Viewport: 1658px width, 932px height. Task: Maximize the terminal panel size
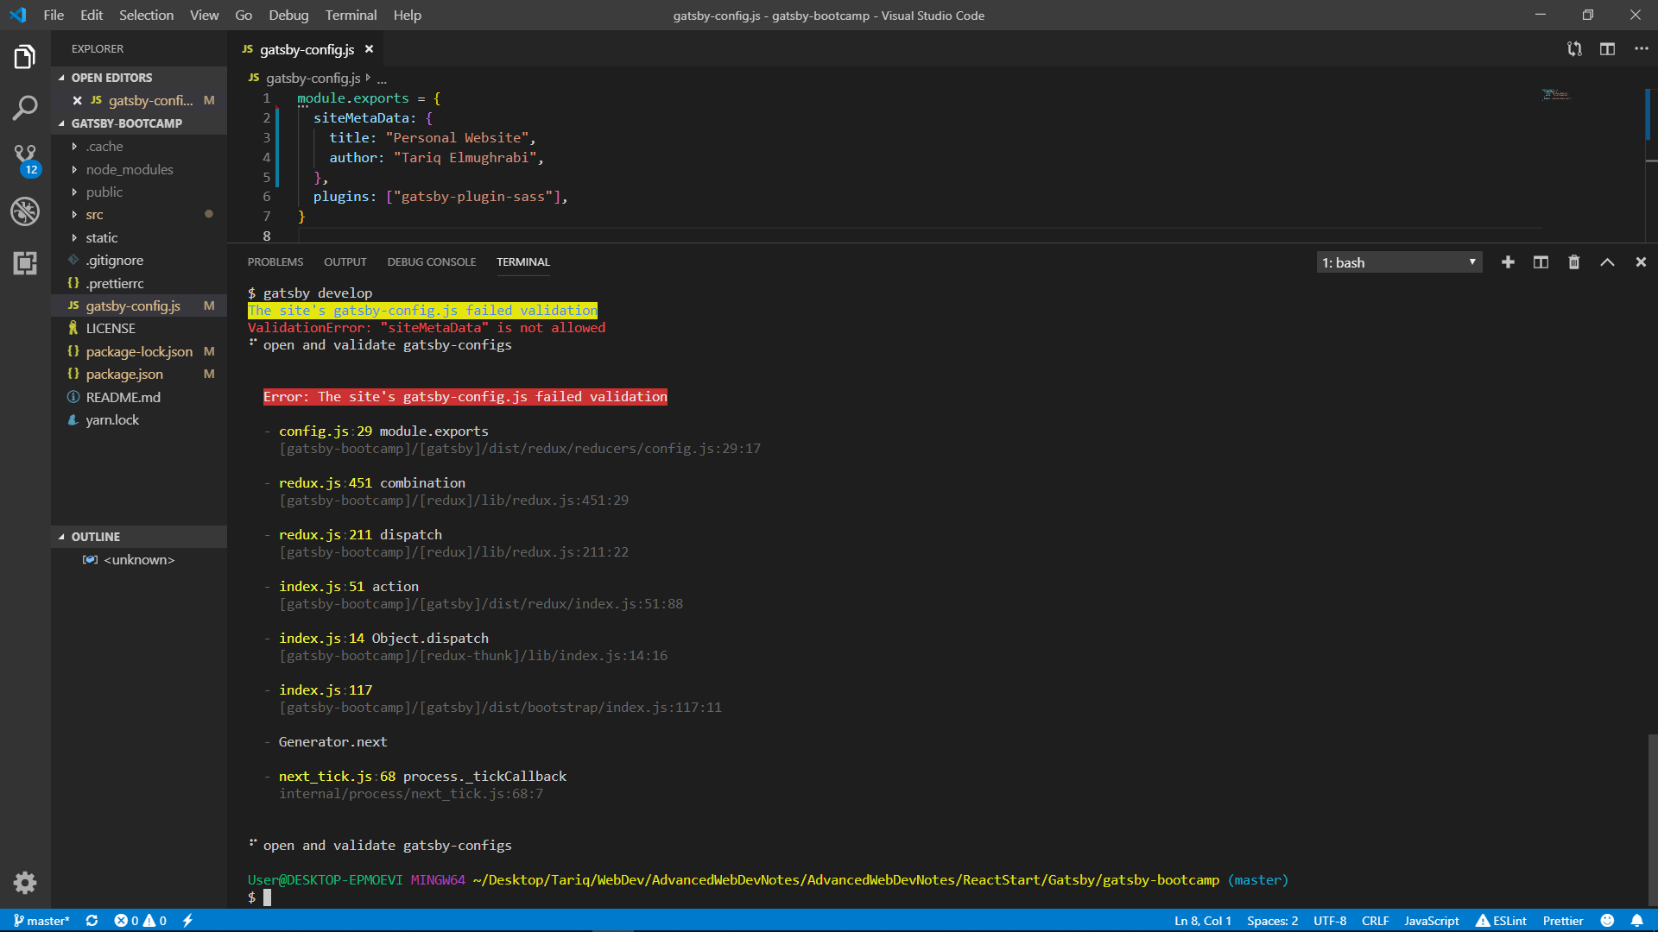pyautogui.click(x=1607, y=262)
